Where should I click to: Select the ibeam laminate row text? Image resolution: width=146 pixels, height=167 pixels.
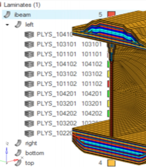point(22,15)
